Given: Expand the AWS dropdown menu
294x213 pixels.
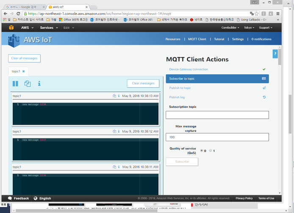Looking at the screenshot, I should [x=27, y=28].
